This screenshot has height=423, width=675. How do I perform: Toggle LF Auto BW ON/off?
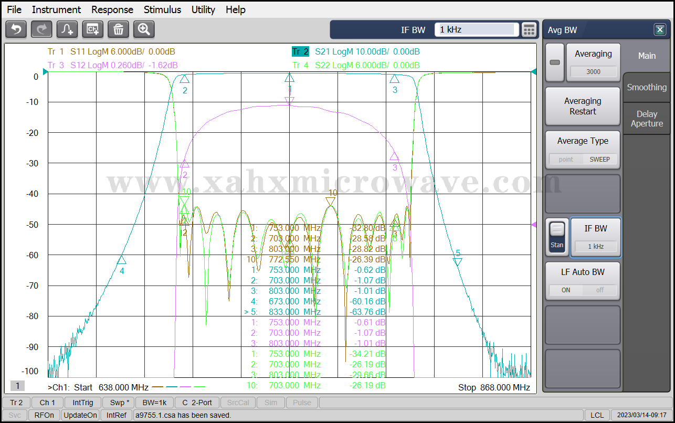coord(583,290)
